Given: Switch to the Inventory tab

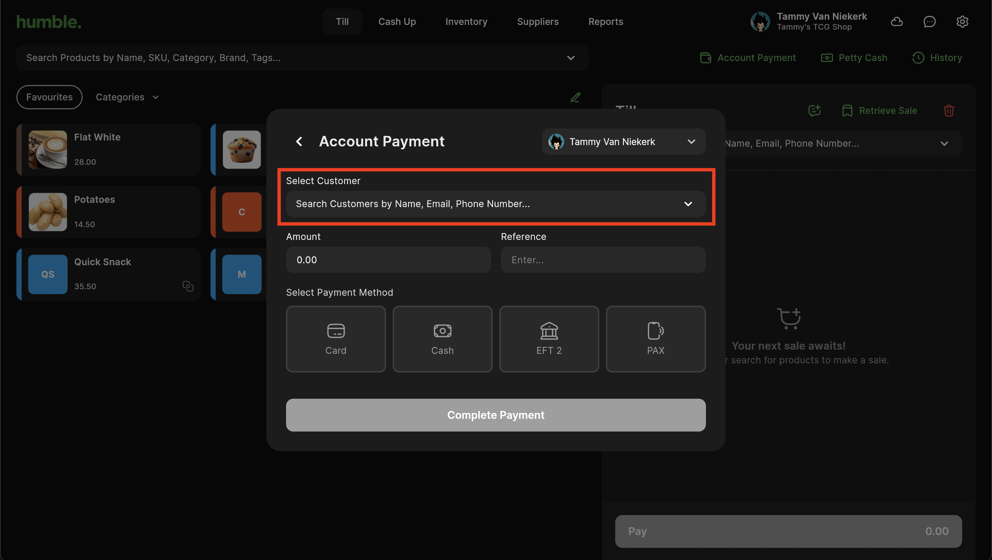Looking at the screenshot, I should 466,22.
